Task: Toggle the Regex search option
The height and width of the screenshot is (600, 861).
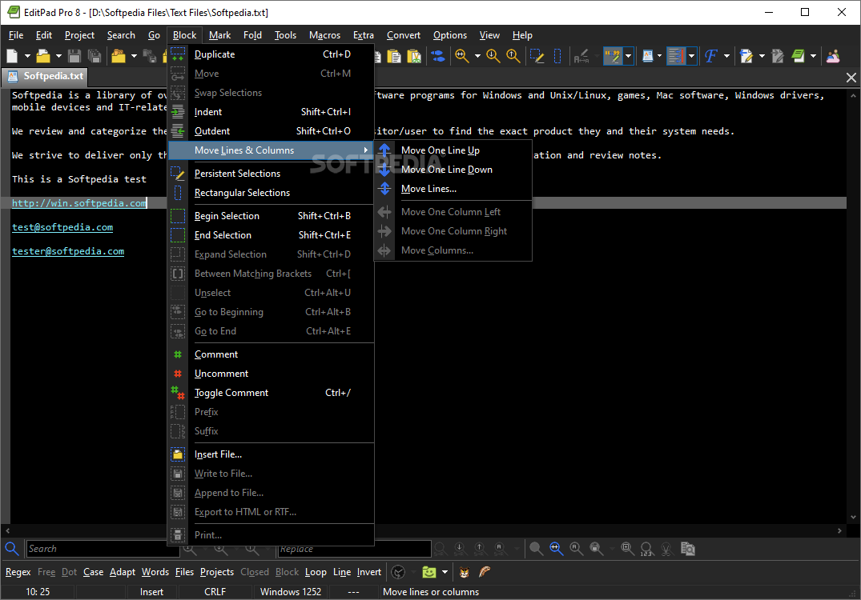Action: tap(18, 572)
